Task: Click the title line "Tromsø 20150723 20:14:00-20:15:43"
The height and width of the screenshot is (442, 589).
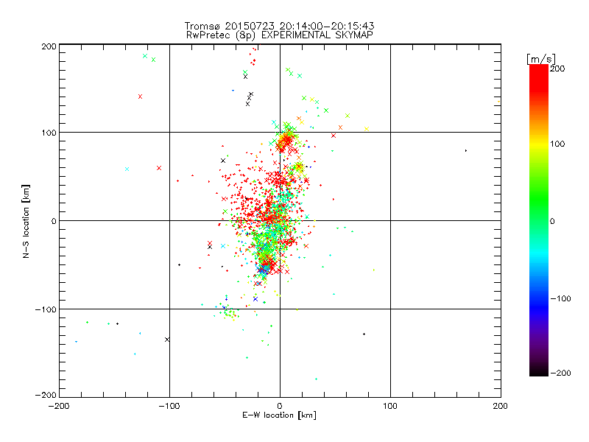Action: click(x=279, y=26)
